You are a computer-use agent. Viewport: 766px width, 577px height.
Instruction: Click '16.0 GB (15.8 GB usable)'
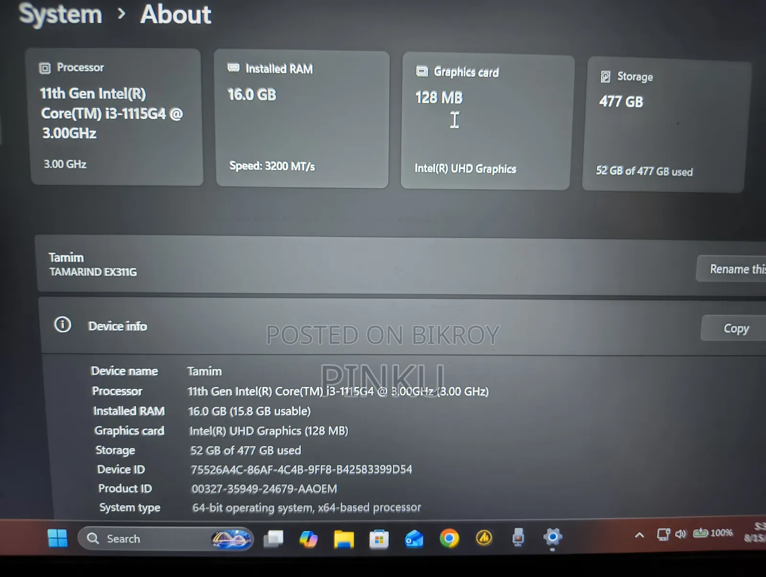[x=249, y=411]
